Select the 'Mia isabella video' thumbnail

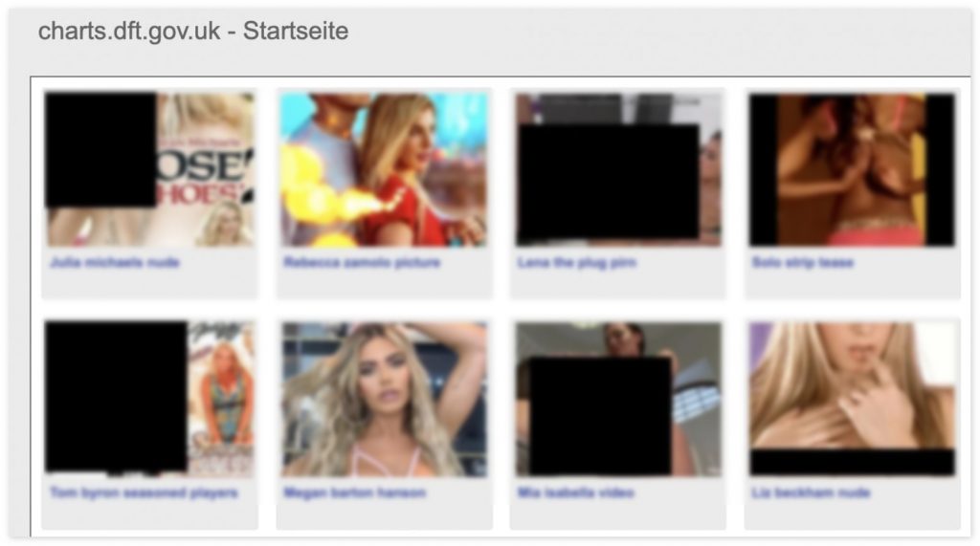[x=617, y=399]
